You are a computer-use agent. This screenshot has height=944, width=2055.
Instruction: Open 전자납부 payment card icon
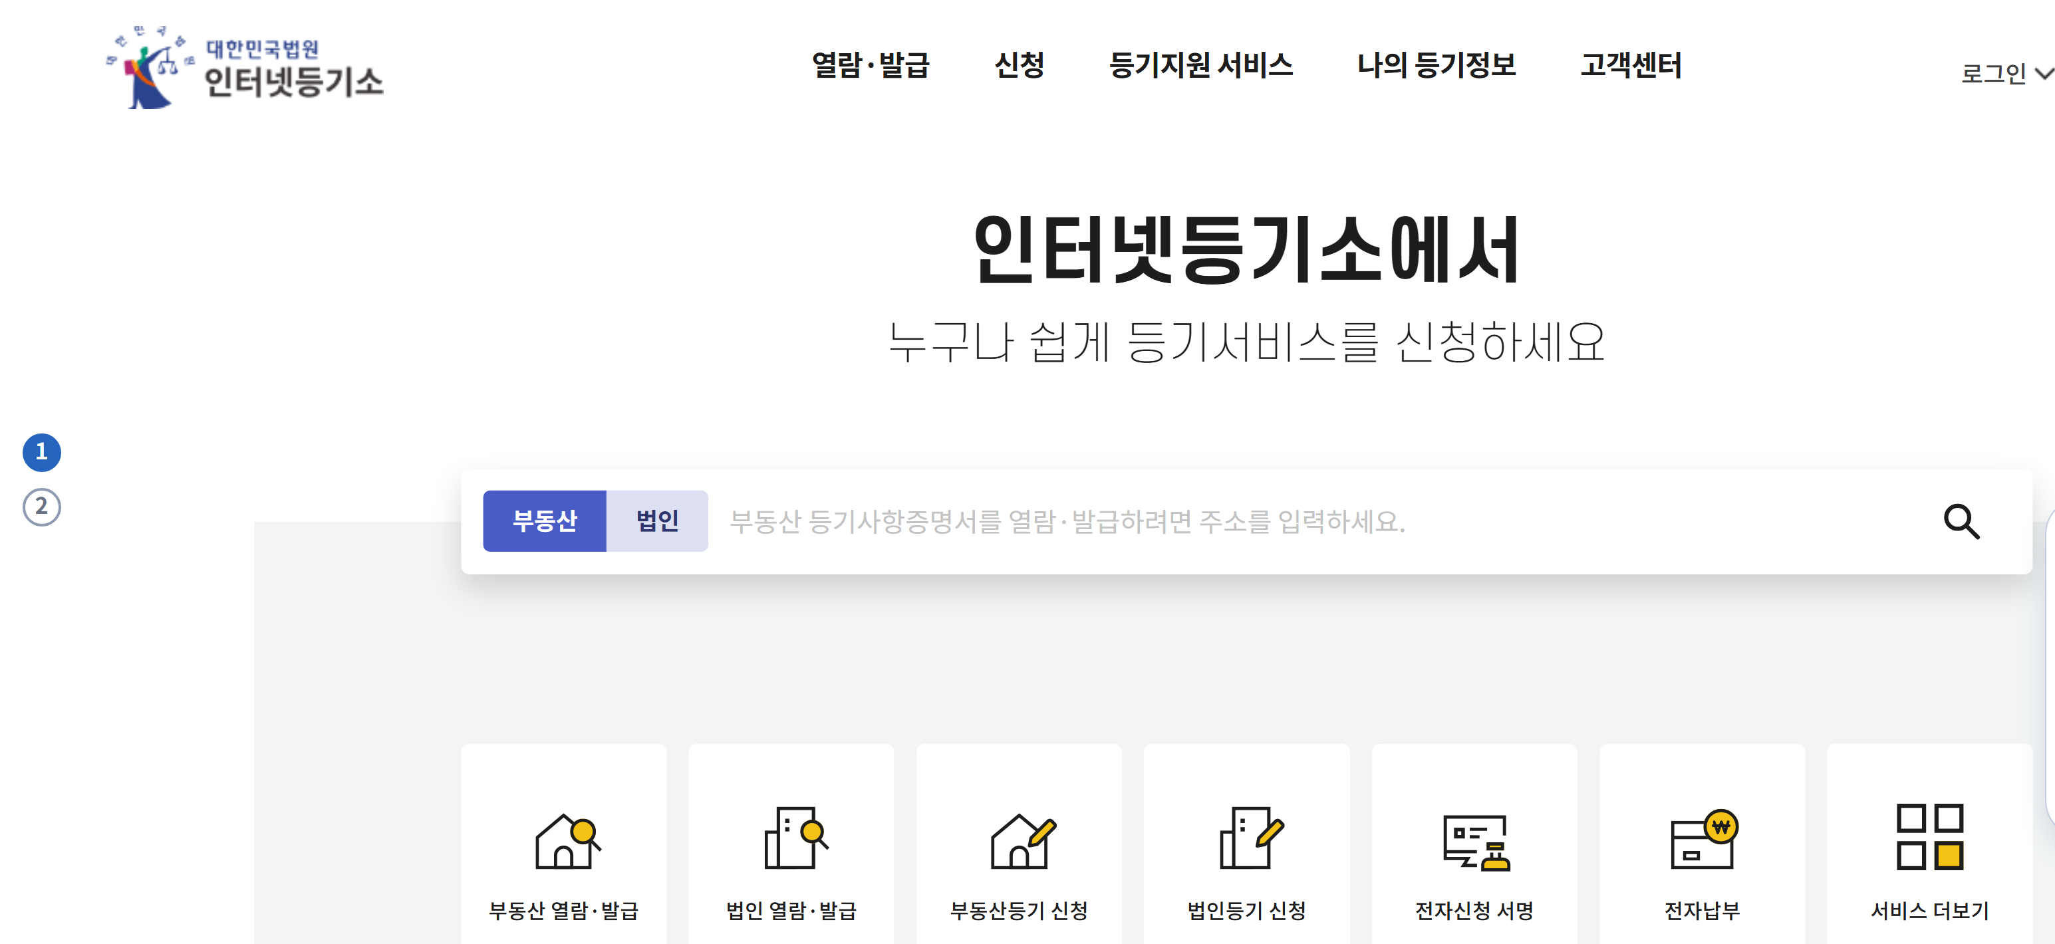click(x=1704, y=840)
